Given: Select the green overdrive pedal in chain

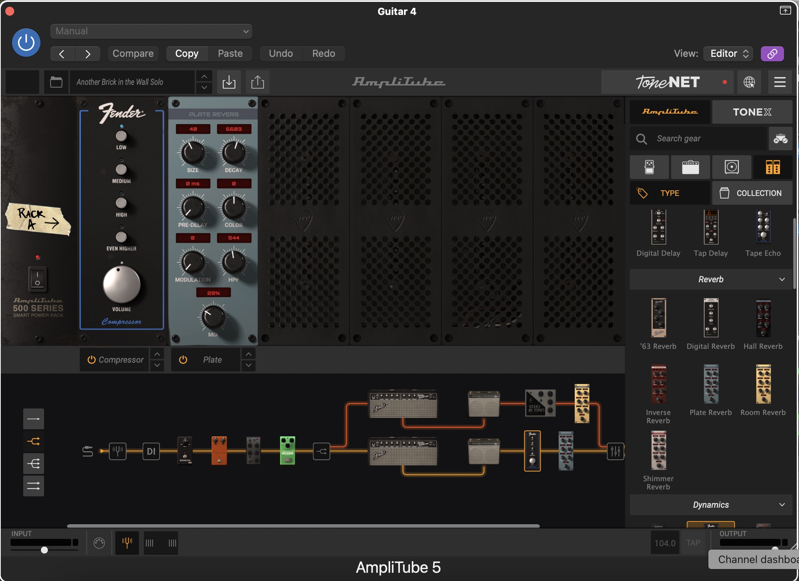Looking at the screenshot, I should (288, 451).
